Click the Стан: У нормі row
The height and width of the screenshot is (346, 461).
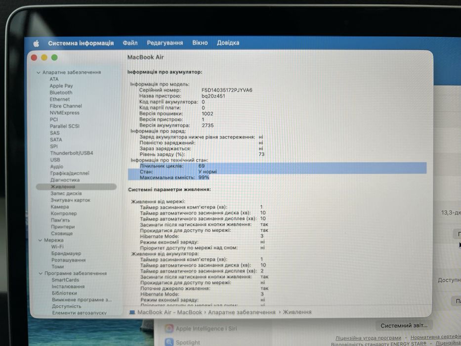click(277, 172)
